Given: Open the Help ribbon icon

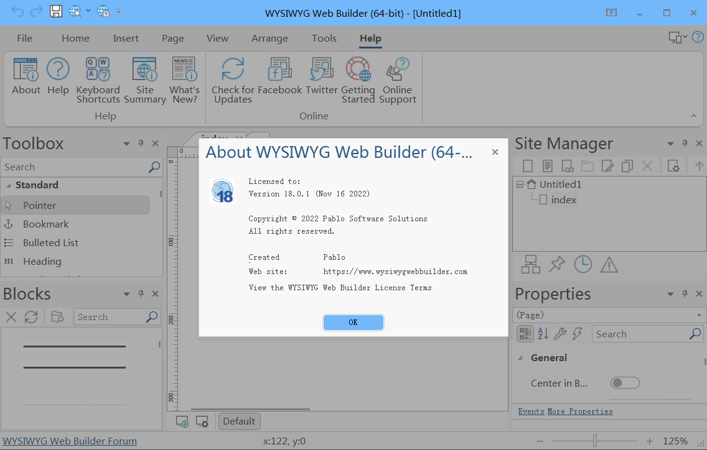Looking at the screenshot, I should pos(58,76).
